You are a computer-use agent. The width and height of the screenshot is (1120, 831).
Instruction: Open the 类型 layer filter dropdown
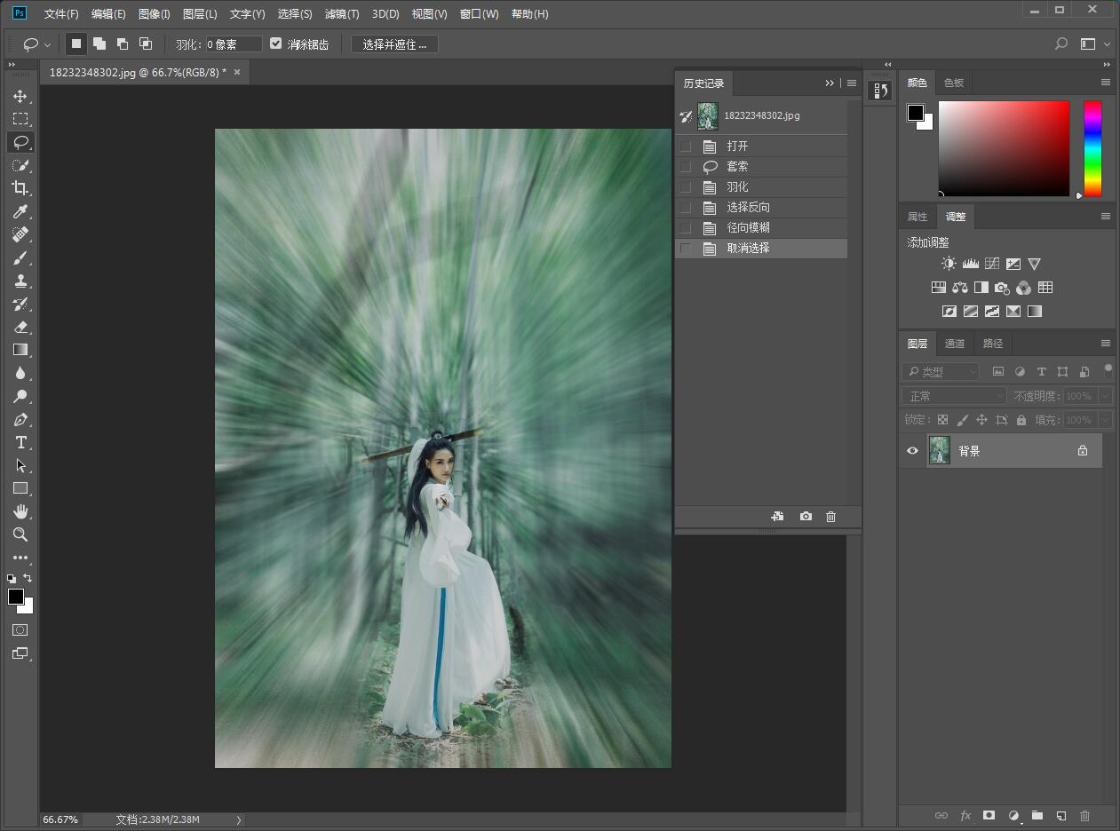pos(941,371)
